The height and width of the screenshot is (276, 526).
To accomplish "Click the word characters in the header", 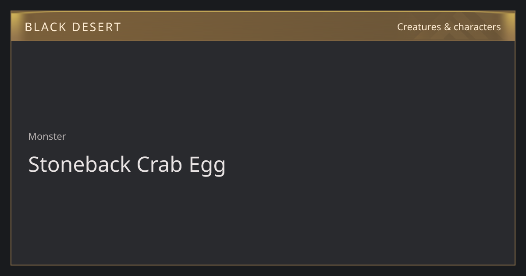I will [x=477, y=27].
